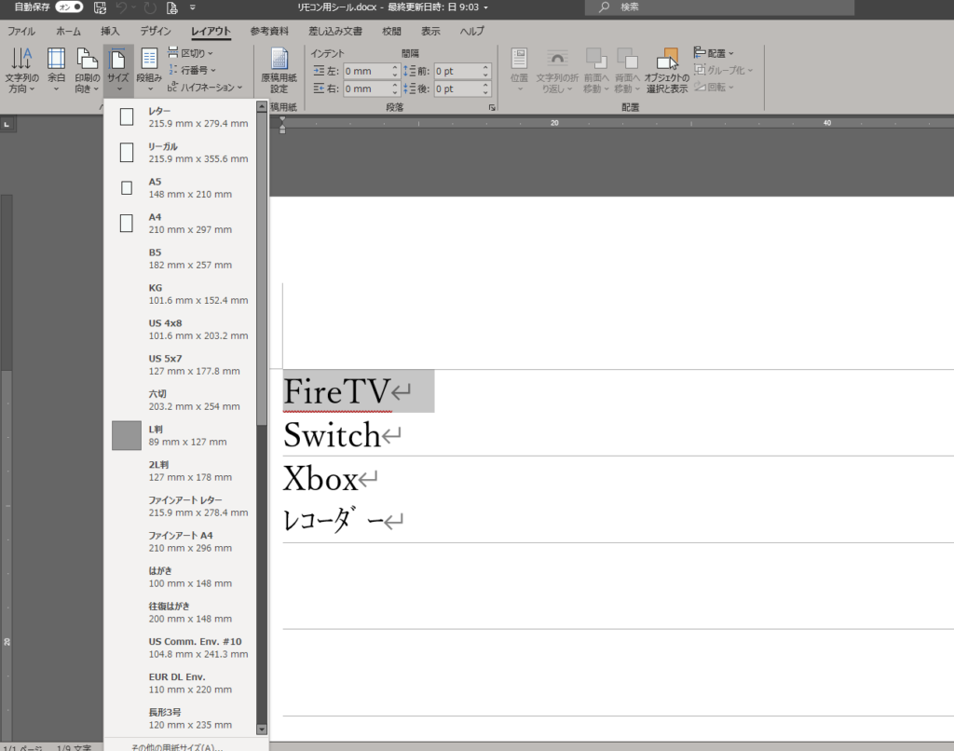Switch to the 挿入 tab
Screen dimensions: 954x751
point(110,31)
